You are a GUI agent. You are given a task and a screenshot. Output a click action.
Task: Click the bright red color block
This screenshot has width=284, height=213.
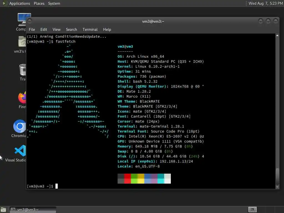coord(128,181)
